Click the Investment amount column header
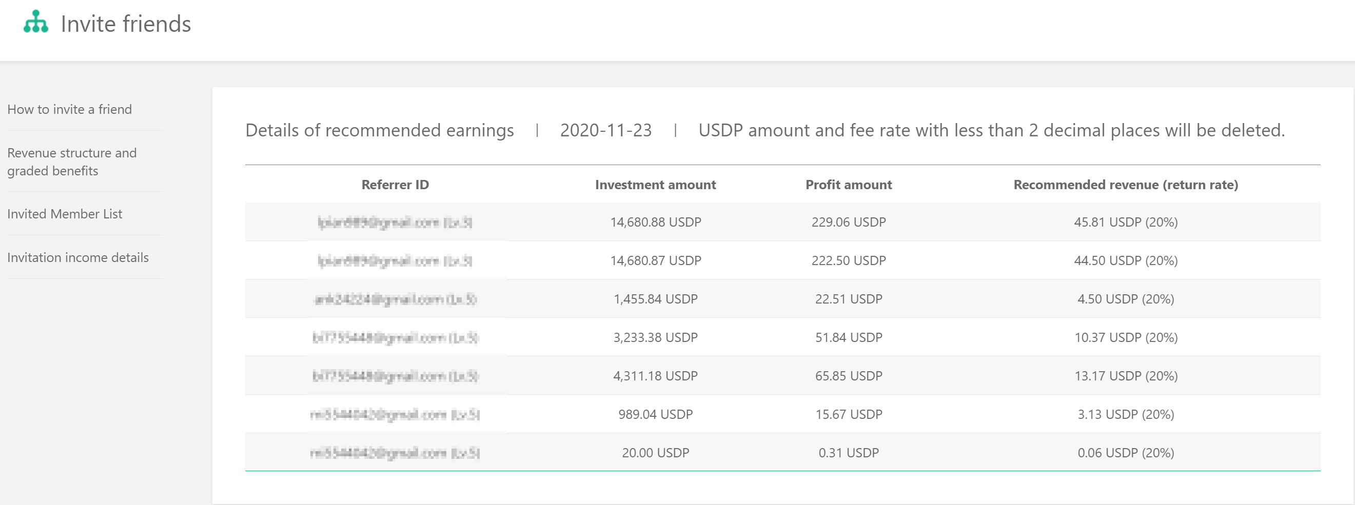 [655, 185]
